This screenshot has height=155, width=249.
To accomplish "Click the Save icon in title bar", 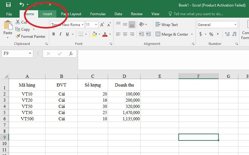I will (x=8, y=5).
